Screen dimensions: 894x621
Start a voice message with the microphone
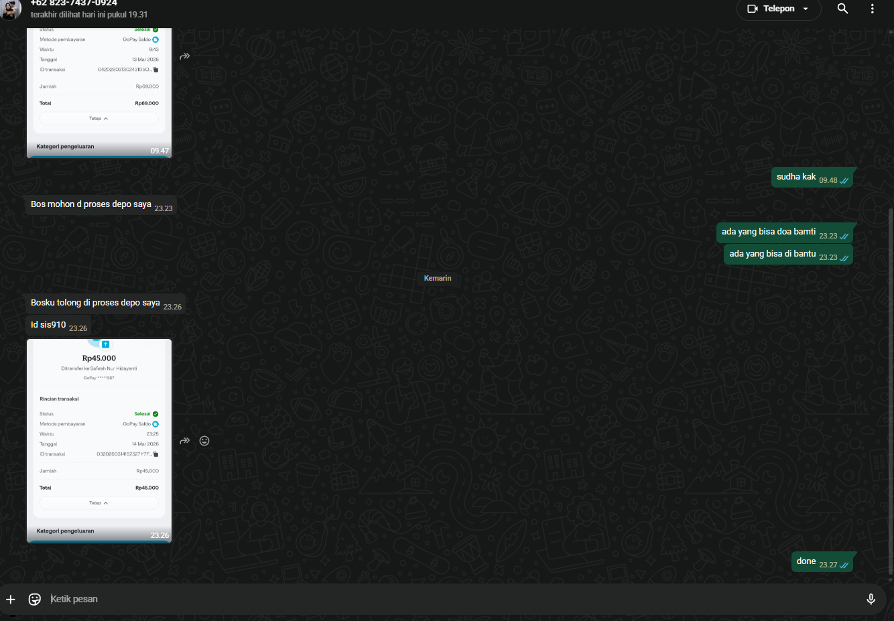point(871,599)
